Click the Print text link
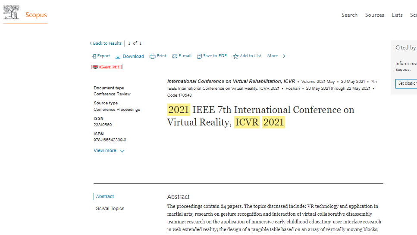The image size is (417, 235). click(161, 56)
